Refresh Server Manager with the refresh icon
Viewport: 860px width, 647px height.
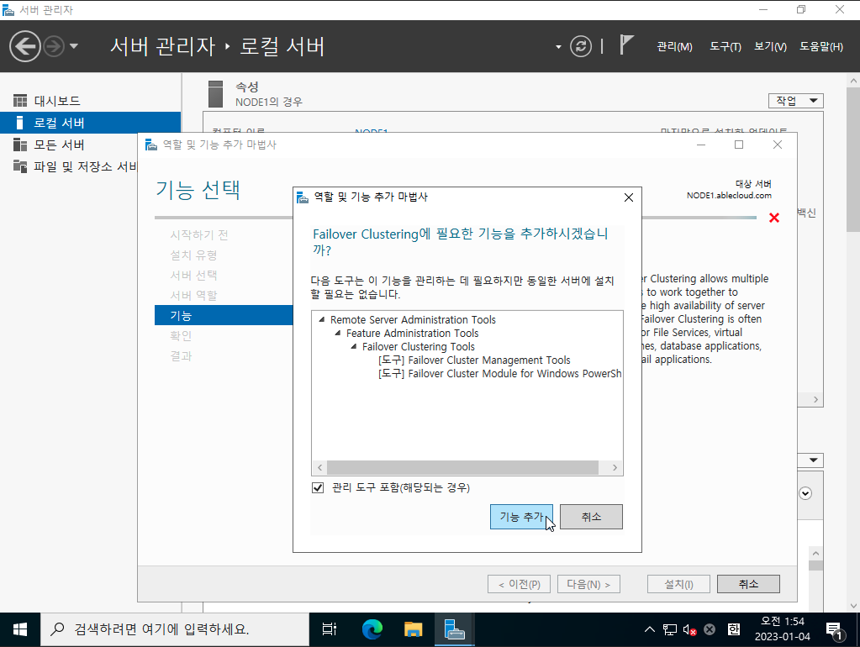tap(581, 46)
